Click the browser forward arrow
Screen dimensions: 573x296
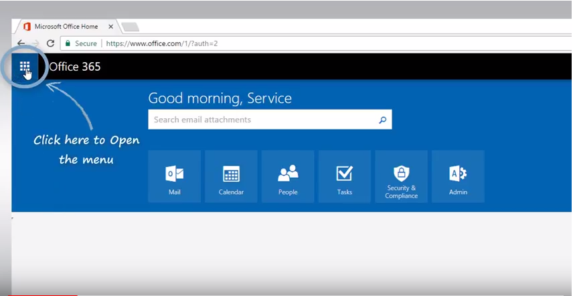point(35,43)
